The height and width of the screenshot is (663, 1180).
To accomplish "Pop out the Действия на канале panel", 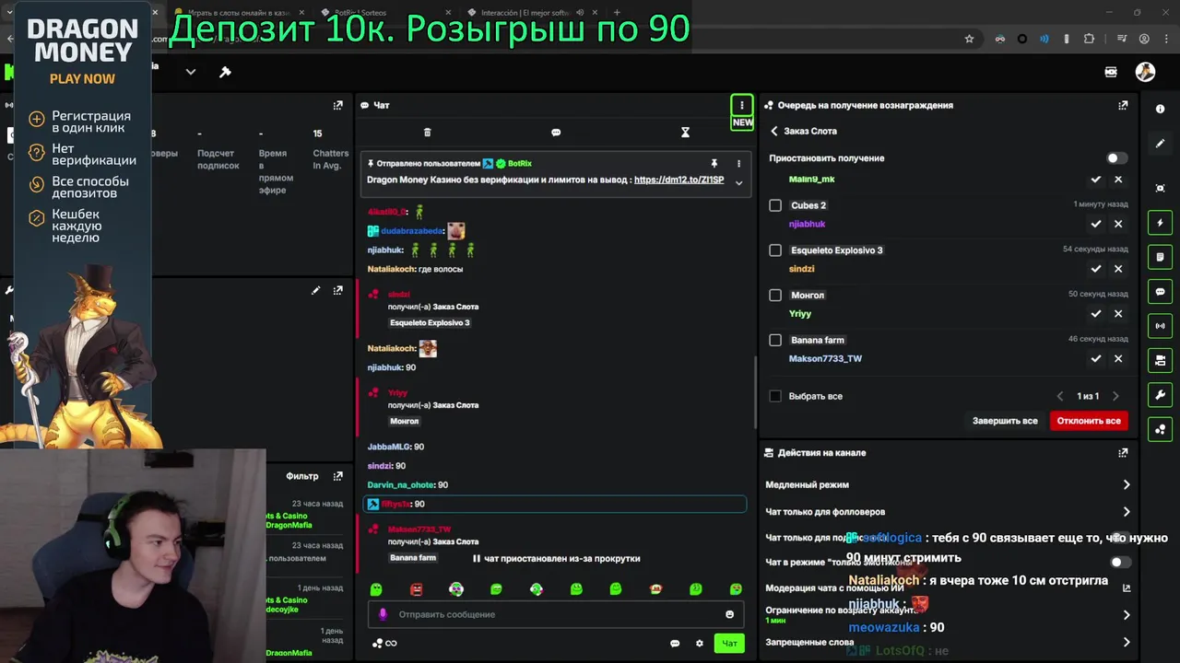I will [x=1123, y=453].
